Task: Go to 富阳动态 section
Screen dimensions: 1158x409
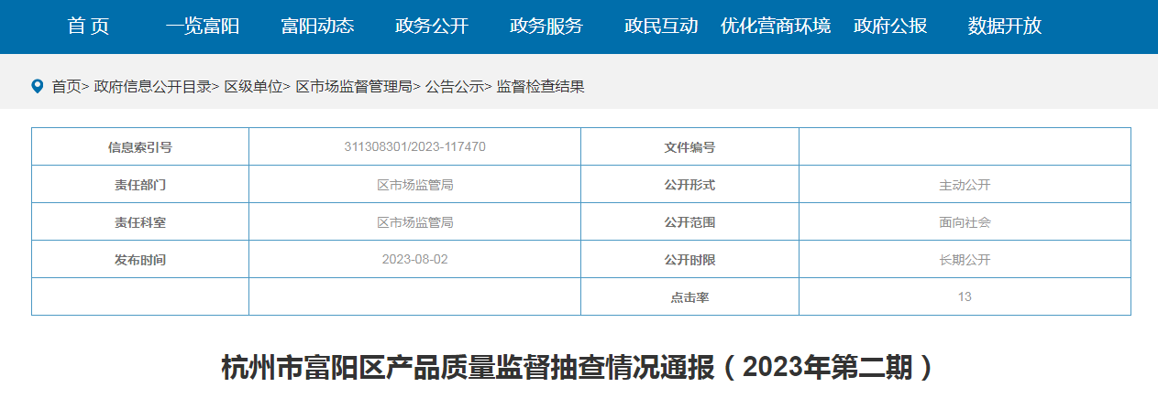Action: click(317, 27)
